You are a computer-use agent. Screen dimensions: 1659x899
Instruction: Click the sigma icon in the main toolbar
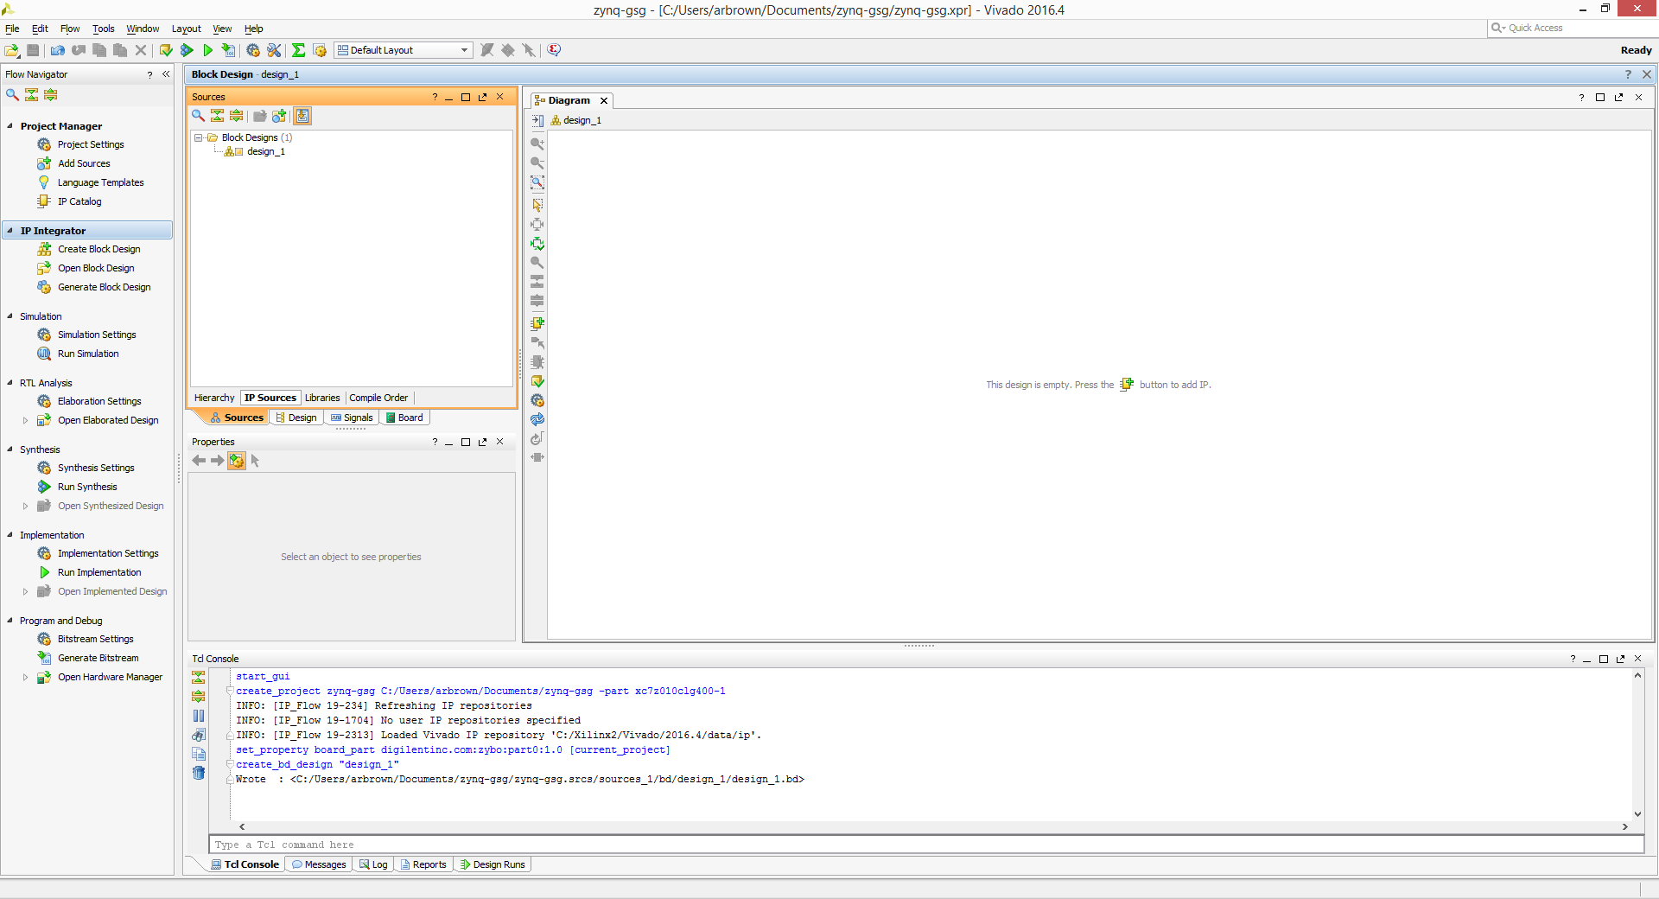point(298,50)
